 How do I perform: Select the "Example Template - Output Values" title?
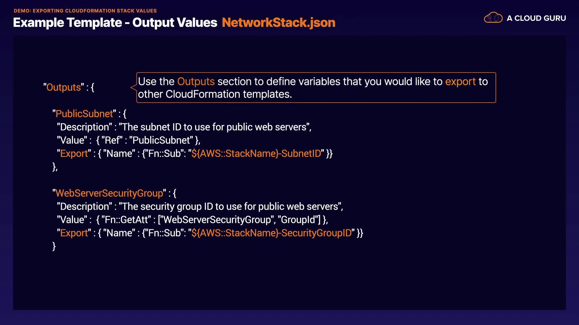pos(115,23)
